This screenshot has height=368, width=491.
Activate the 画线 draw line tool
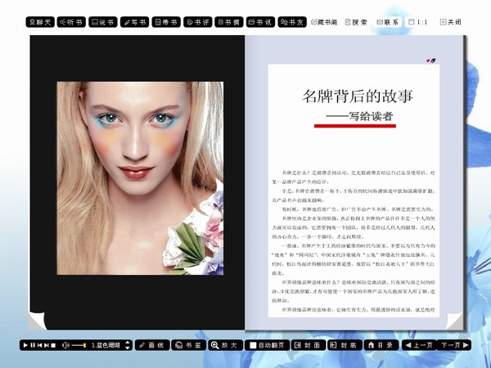click(152, 345)
